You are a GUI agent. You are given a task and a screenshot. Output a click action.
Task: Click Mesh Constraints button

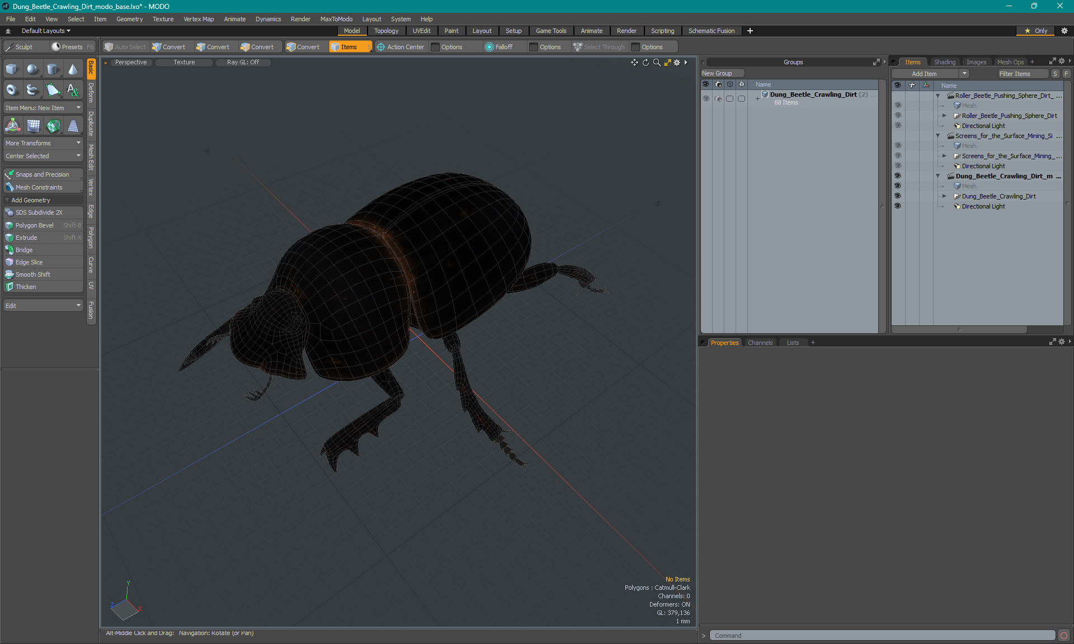(43, 187)
